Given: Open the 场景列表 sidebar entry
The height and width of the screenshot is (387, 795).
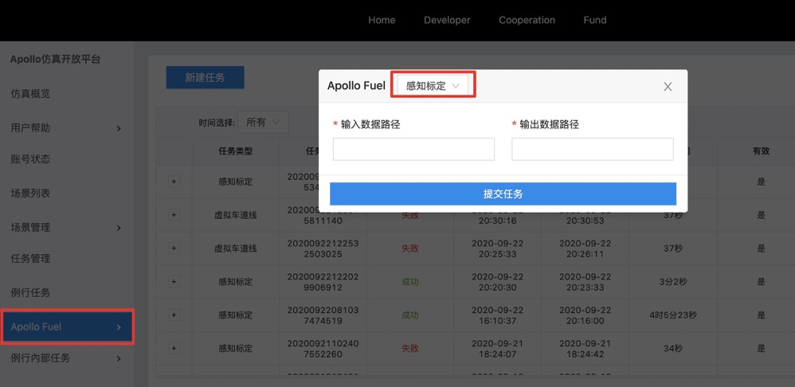Looking at the screenshot, I should coord(30,193).
